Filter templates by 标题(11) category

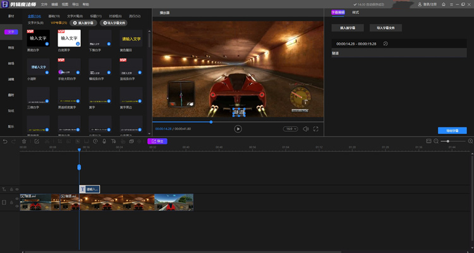point(96,16)
